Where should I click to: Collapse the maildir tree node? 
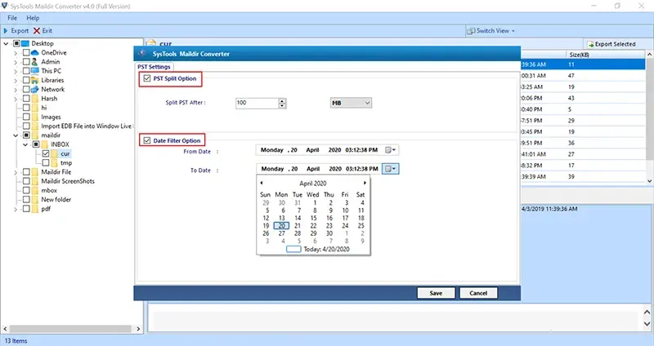tap(16, 135)
